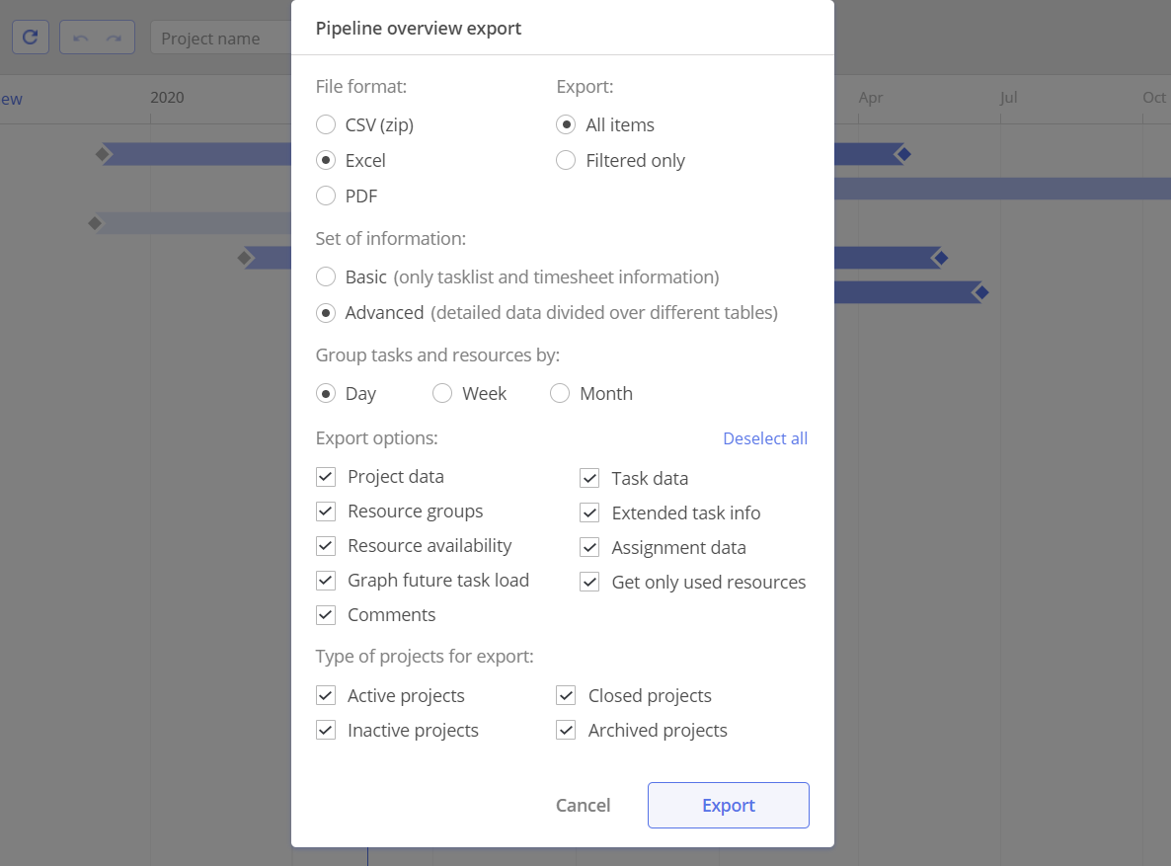Screen dimensions: 1171x866
Task: Disable the Resource availability option
Action: click(x=326, y=545)
